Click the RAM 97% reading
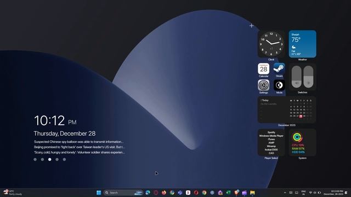This screenshot has width=351, height=197. pos(298,148)
